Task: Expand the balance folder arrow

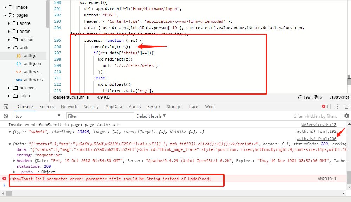Action: [x=9, y=88]
